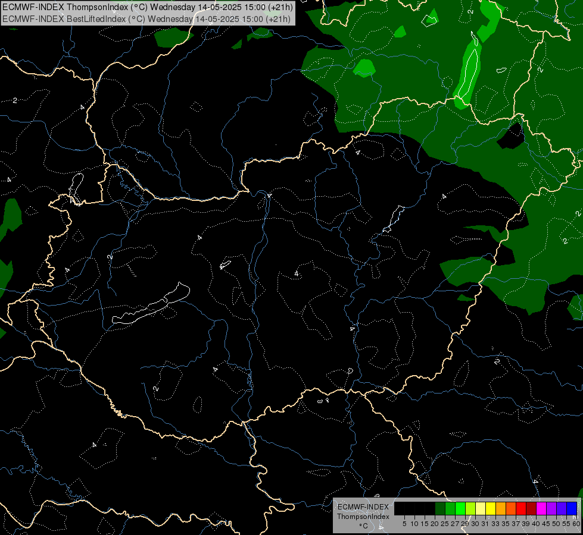Pick the pure yellow 31–33 legend swatch
The image size is (583, 535).
point(491,508)
